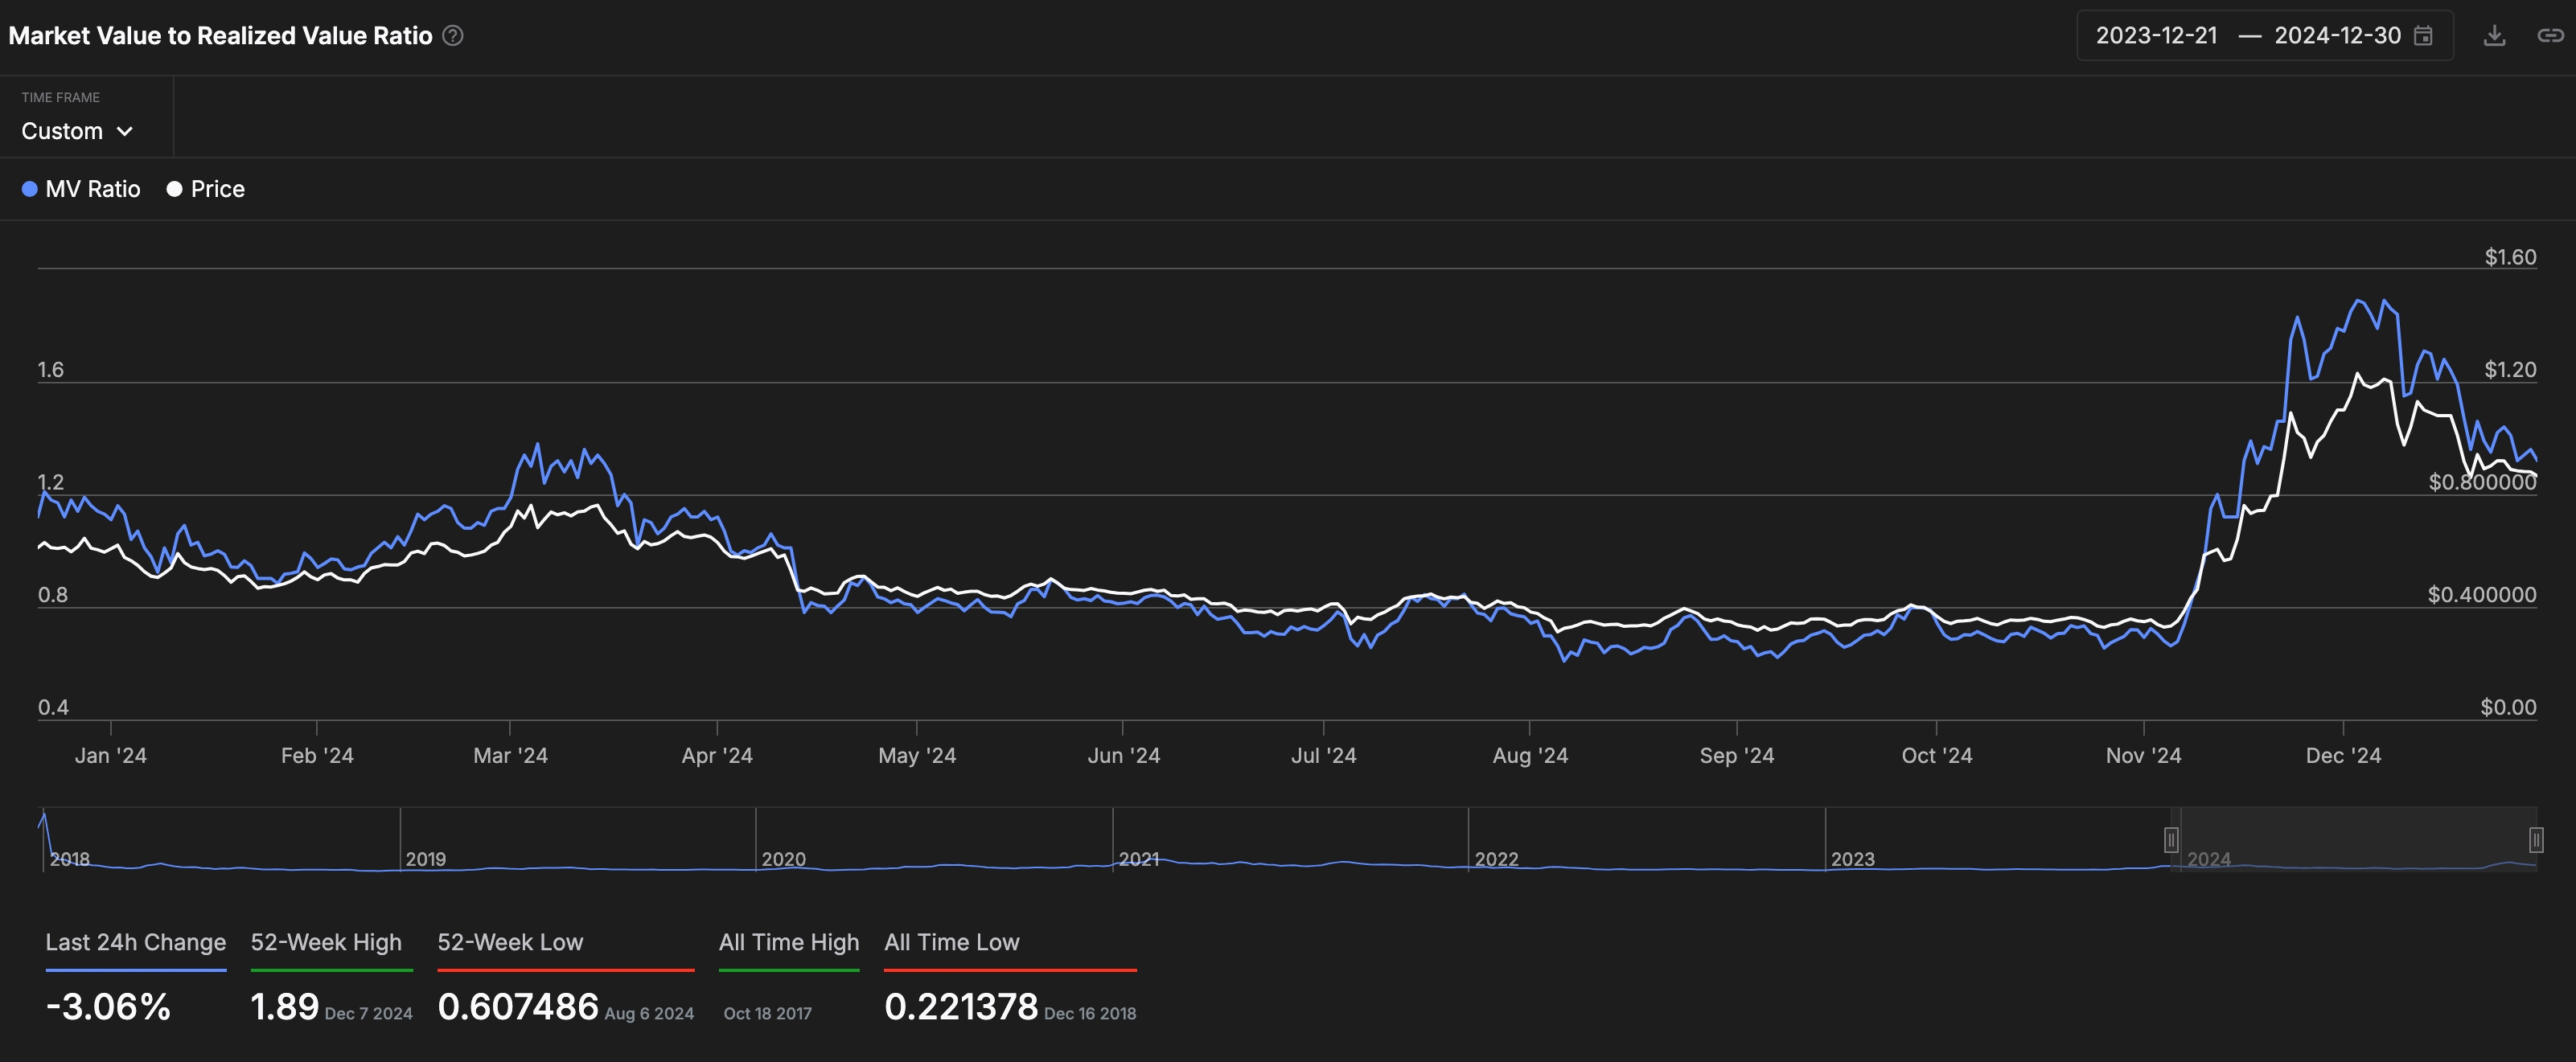This screenshot has height=1062, width=2576.
Task: Click 2019 marker on overview timeline
Action: [425, 859]
